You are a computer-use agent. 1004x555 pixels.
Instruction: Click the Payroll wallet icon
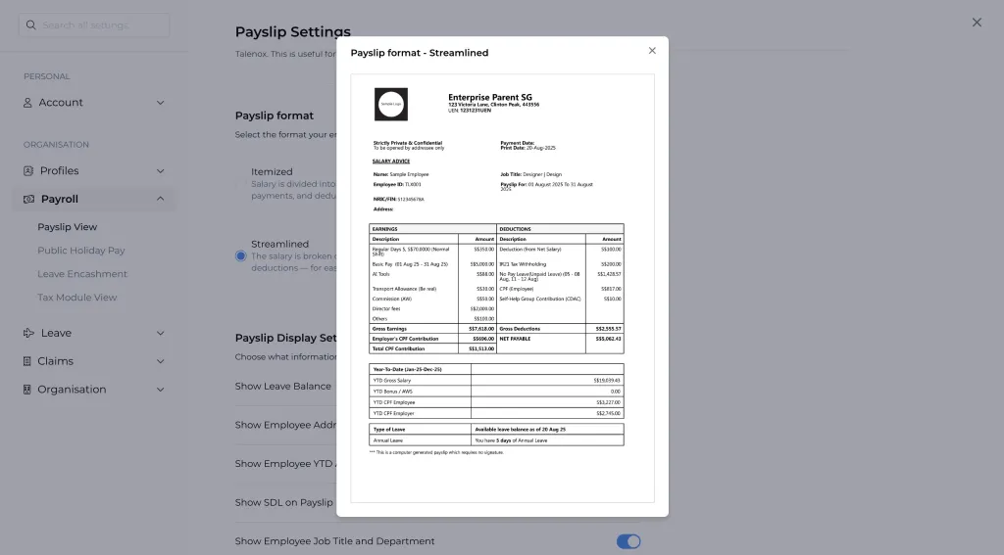[x=29, y=200]
